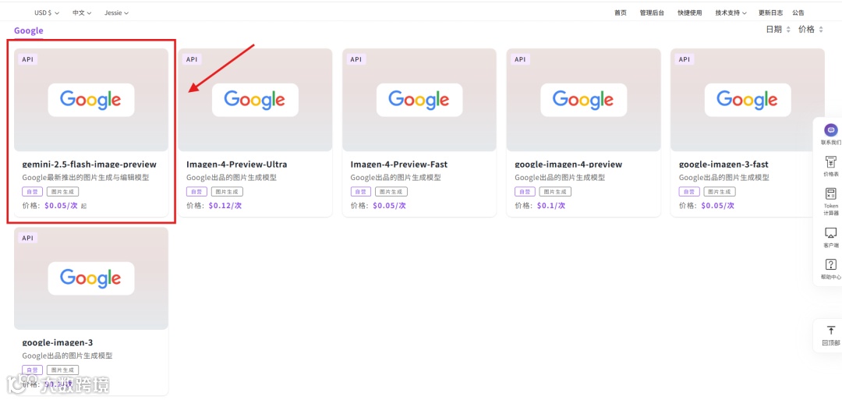Open the Token 计算器 icon
Screen dimensions: 842x400
tap(830, 193)
